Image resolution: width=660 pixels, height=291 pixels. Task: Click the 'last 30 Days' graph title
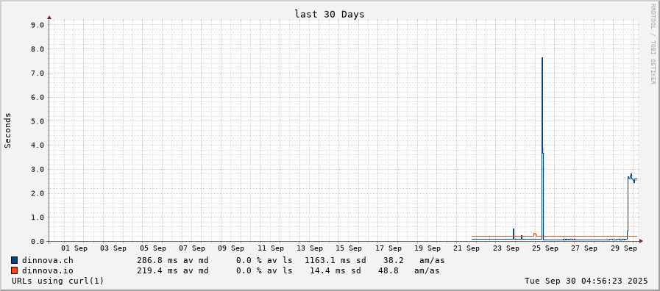tap(330, 14)
